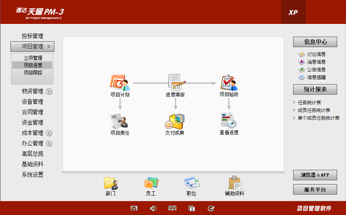Select 项目跟踪 submenu item

pos(33,72)
